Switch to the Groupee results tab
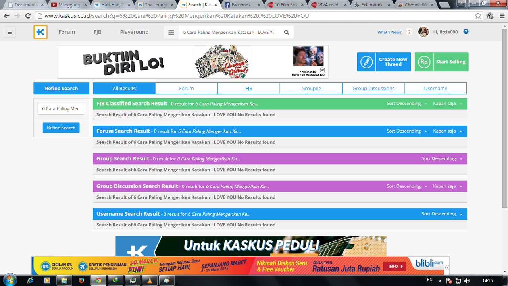The width and height of the screenshot is (508, 286). pos(311,88)
